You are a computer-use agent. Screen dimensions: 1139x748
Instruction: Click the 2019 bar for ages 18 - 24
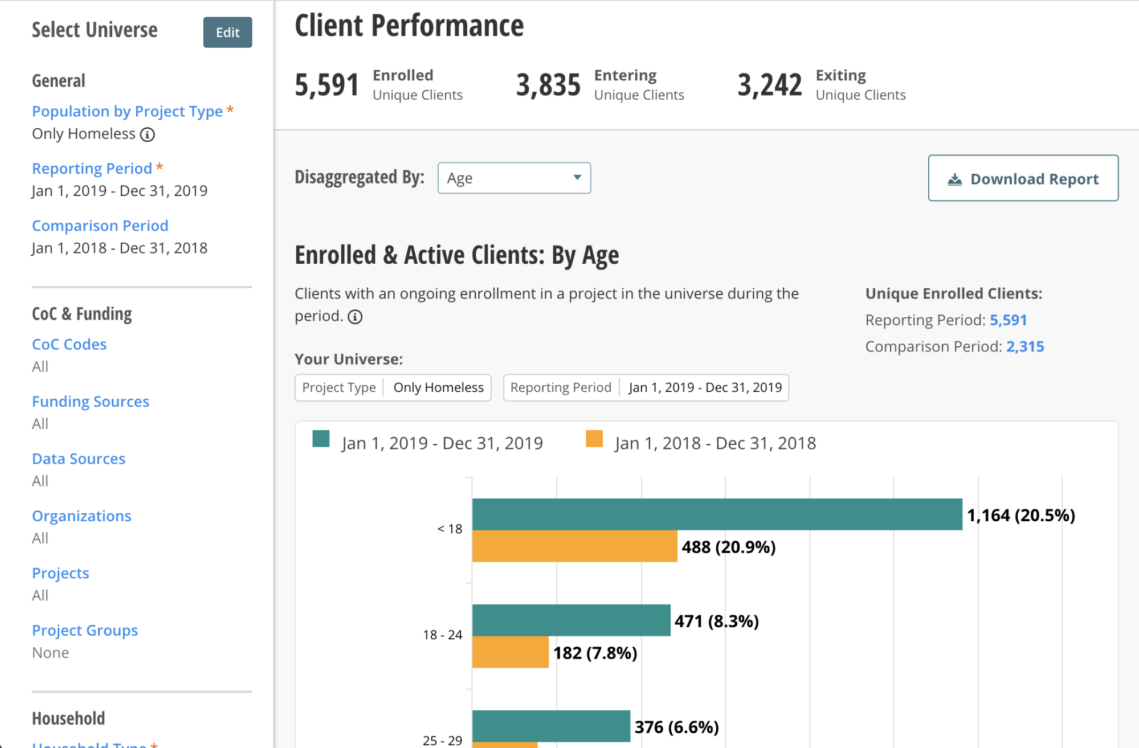[x=571, y=620]
